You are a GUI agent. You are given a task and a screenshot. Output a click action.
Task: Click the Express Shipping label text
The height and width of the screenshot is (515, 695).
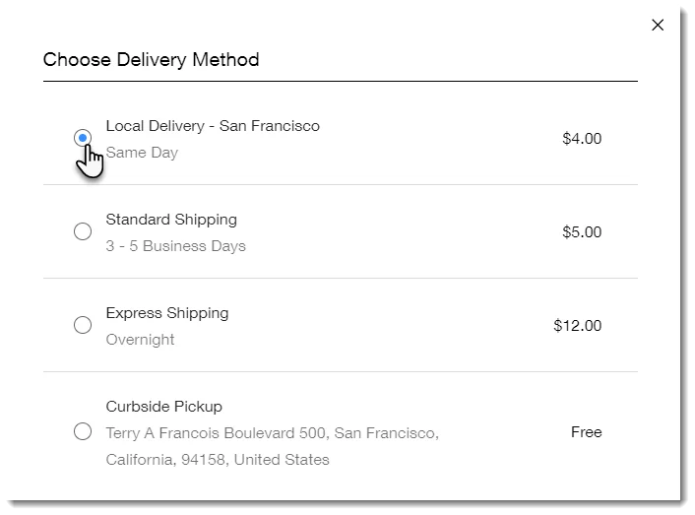point(167,313)
